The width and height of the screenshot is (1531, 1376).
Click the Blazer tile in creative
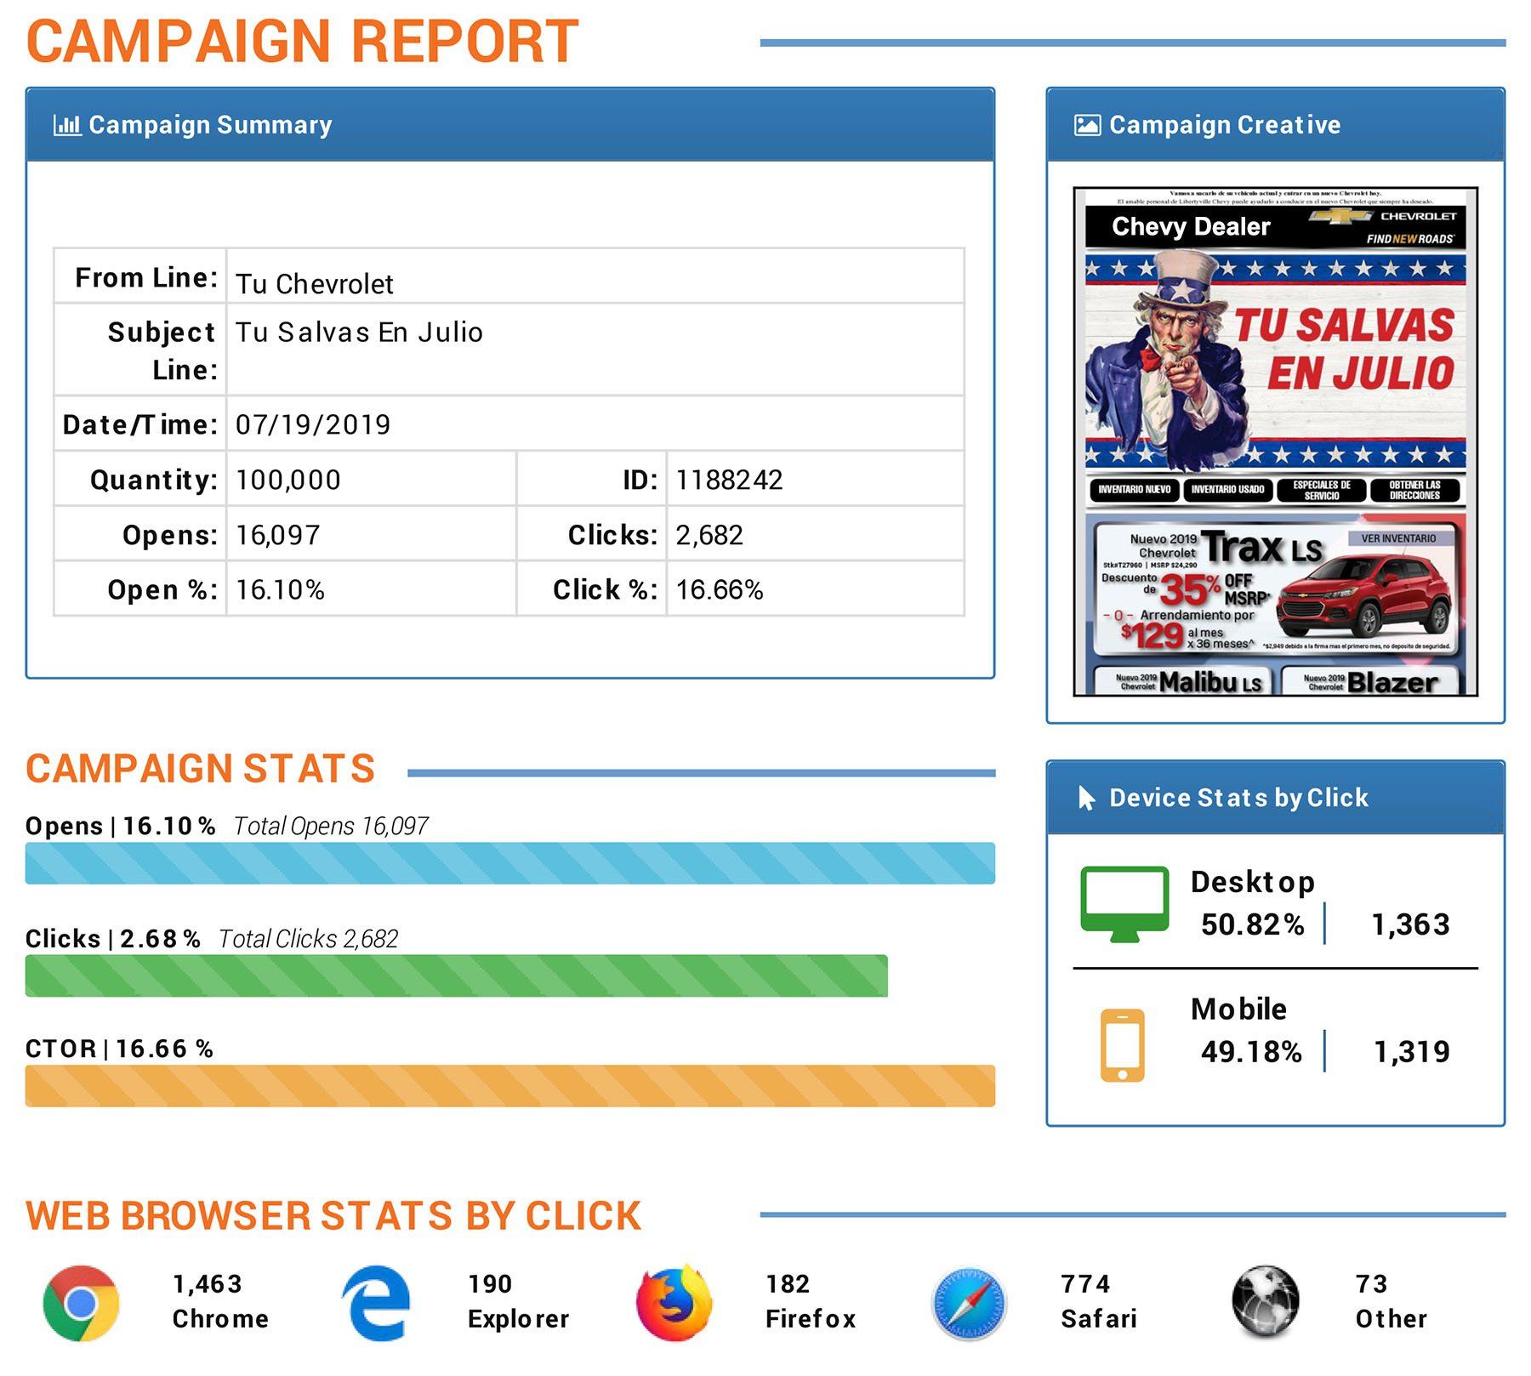coord(1369,682)
